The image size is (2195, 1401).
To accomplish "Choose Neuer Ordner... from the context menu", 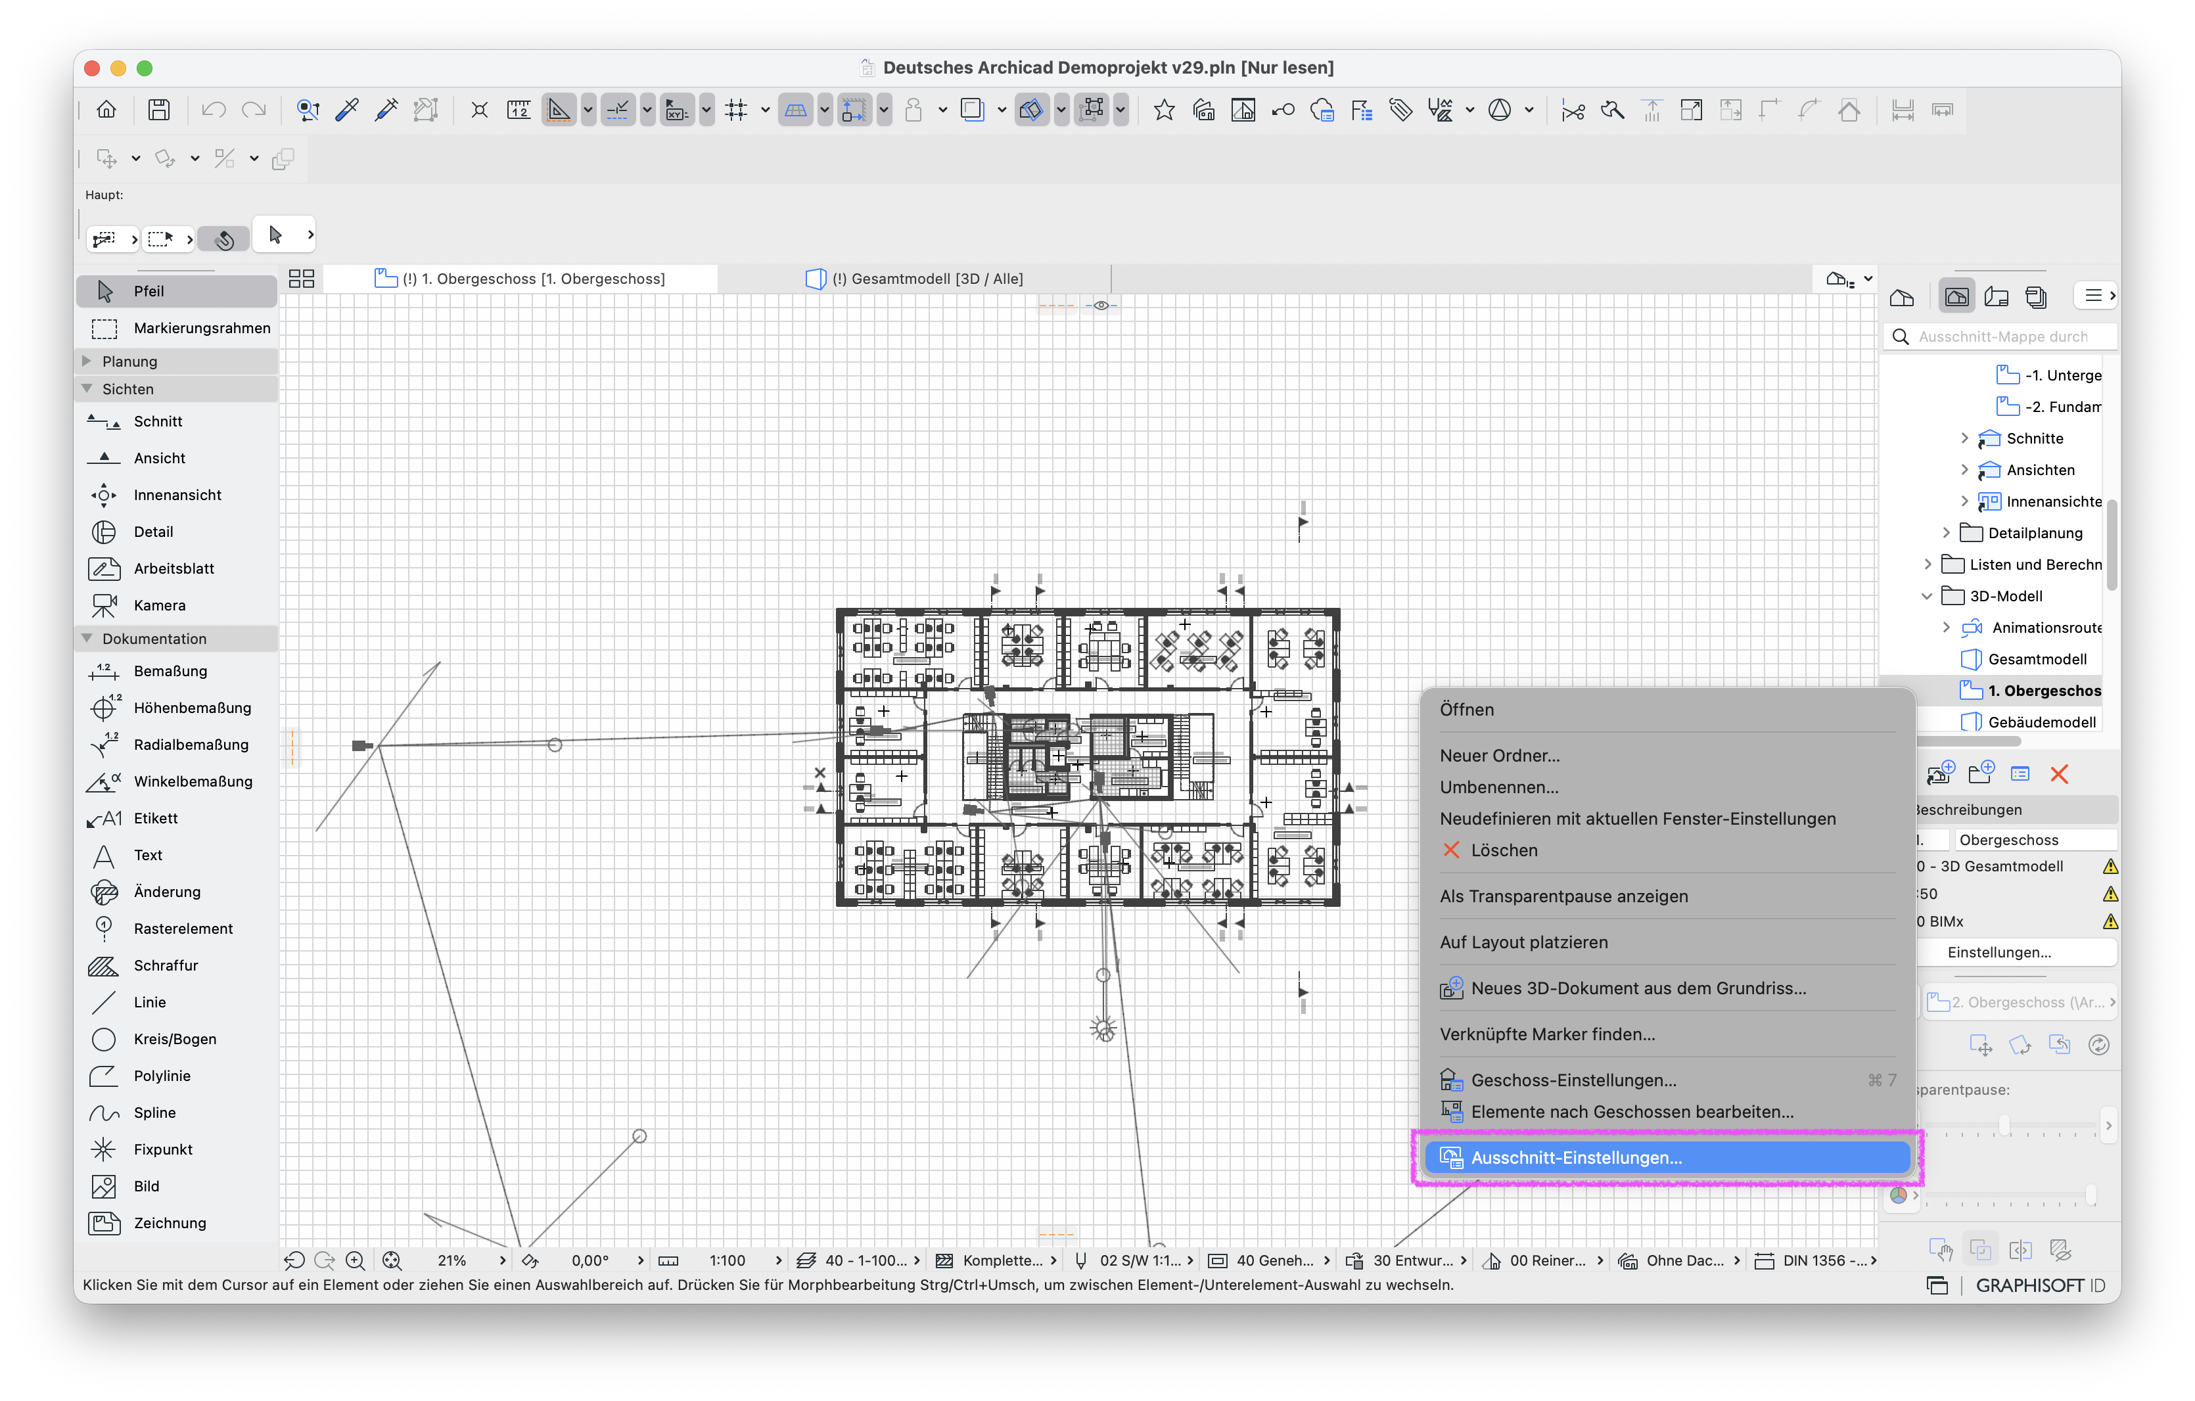I will point(1667,756).
